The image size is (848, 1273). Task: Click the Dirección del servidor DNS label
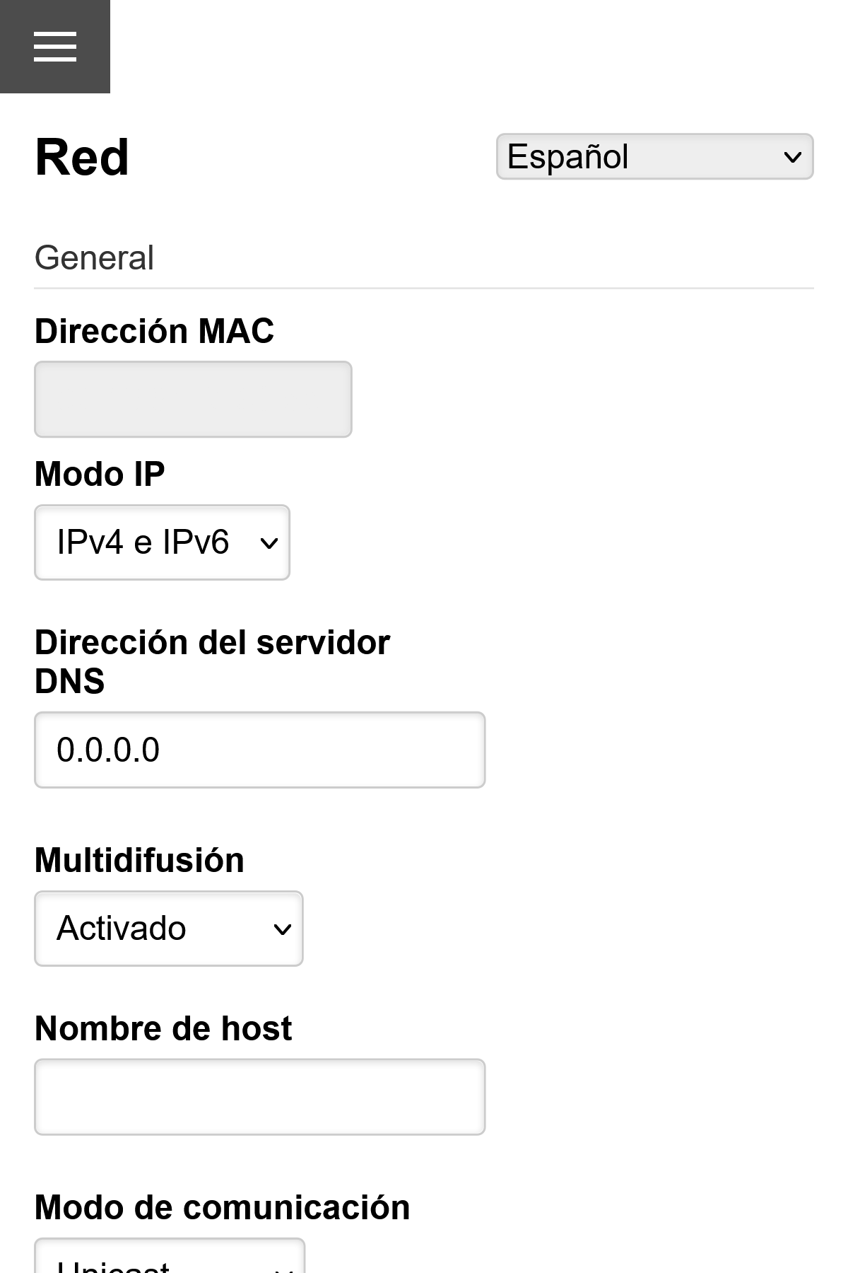tap(211, 661)
